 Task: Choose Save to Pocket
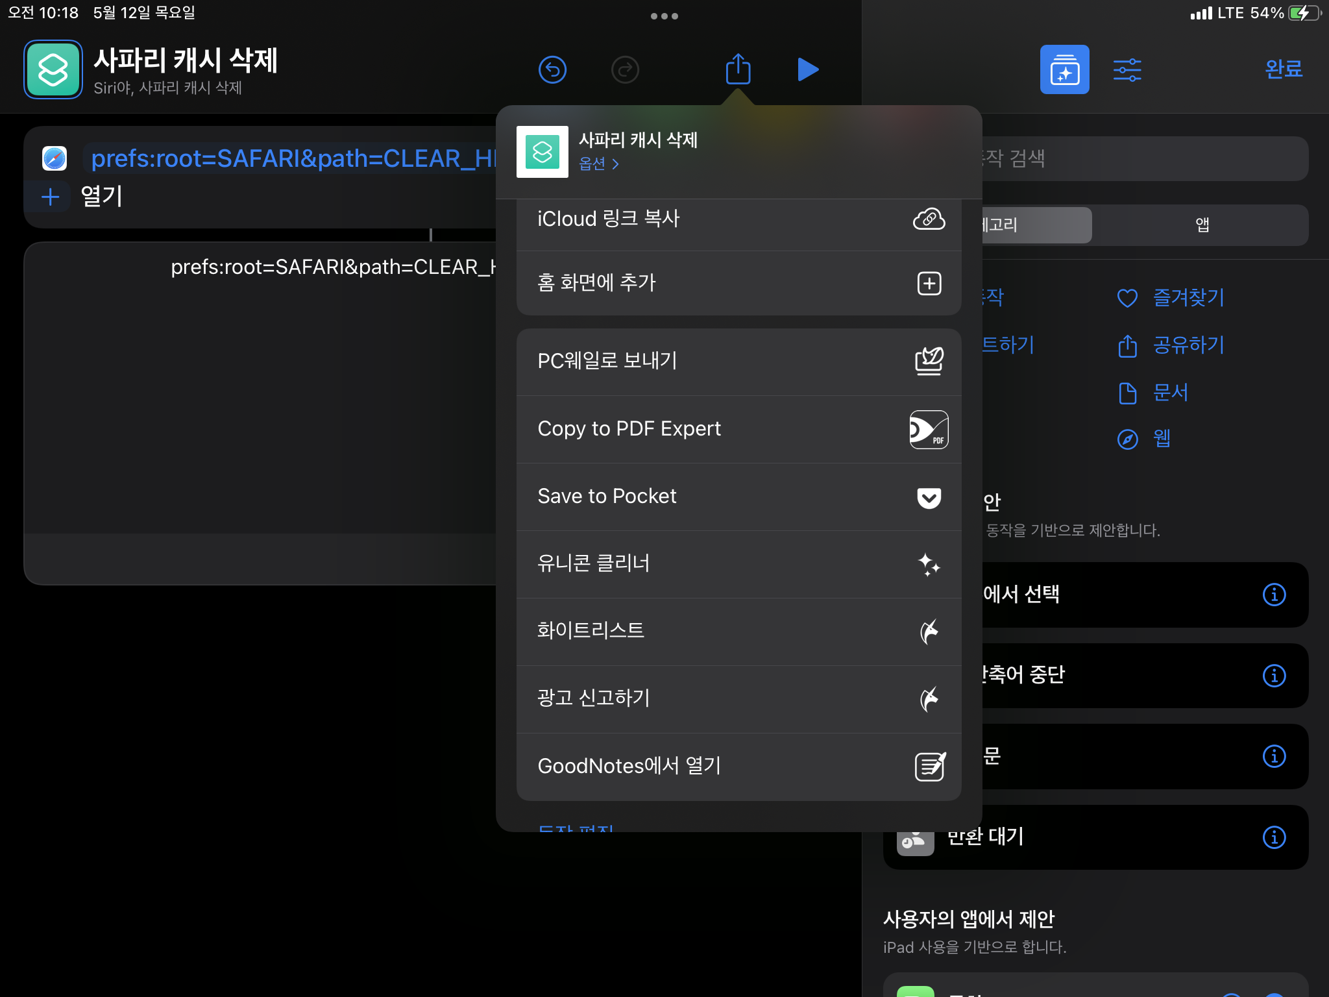click(x=738, y=497)
